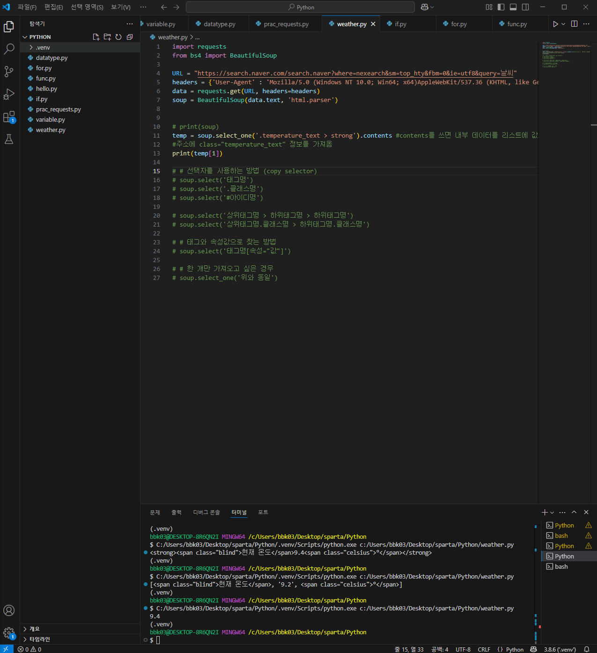The width and height of the screenshot is (597, 653).
Task: Toggle the secondary side bar
Action: coord(525,7)
